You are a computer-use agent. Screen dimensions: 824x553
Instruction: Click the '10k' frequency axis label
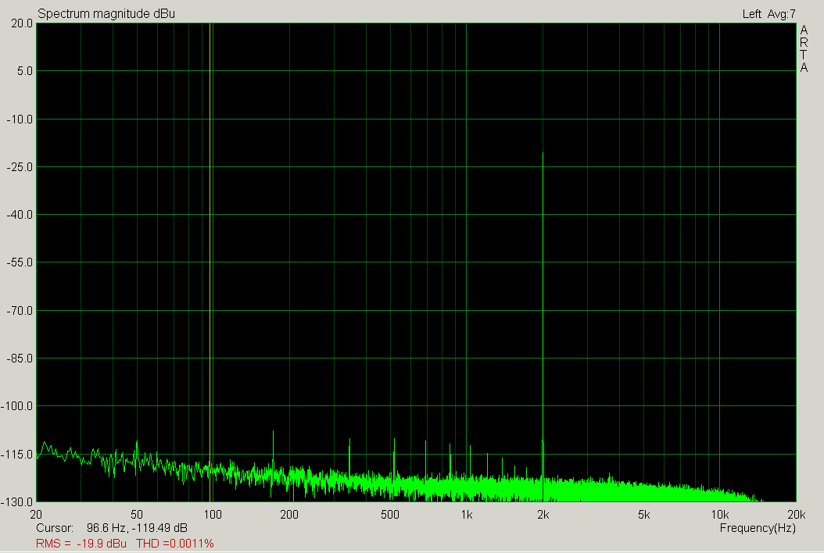[x=719, y=515]
